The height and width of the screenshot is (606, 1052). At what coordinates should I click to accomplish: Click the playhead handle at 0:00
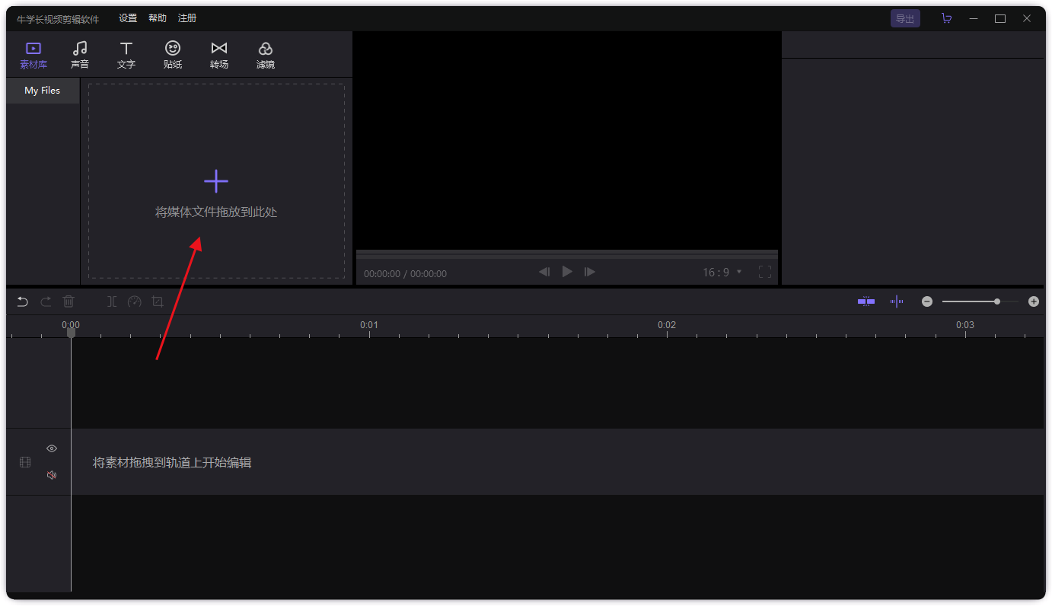(x=71, y=333)
